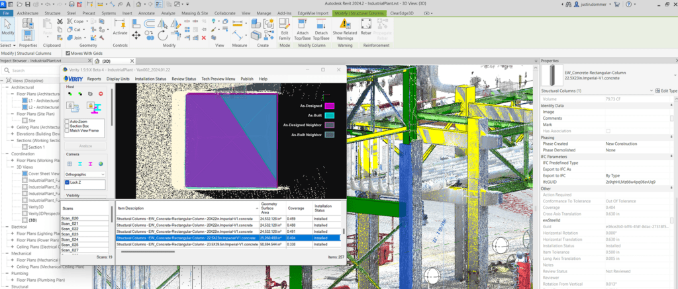This screenshot has width=678, height=289.
Task: Open the Properties palette from the ribbon
Action: pos(28,36)
